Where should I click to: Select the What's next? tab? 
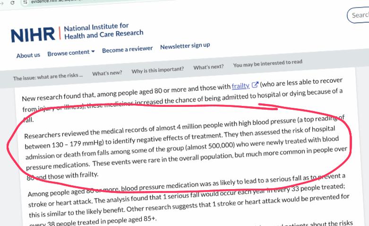click(208, 67)
